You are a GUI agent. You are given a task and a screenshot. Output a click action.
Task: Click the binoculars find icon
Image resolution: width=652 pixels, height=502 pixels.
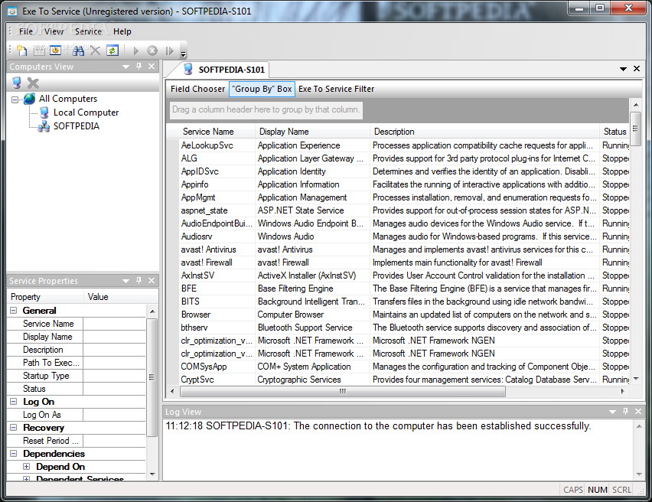78,51
